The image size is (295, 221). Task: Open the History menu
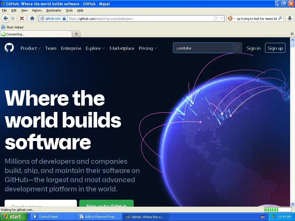(37, 10)
